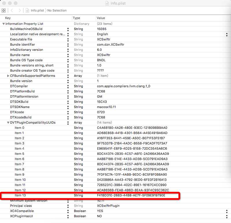
Task: Open key stepper for DTCompiler
Action: [68, 86]
